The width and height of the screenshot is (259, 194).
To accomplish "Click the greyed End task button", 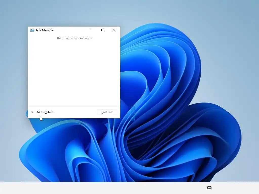I will coord(107,112).
